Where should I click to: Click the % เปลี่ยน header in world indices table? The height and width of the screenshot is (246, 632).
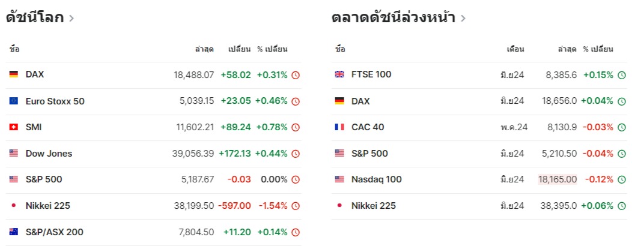272,49
